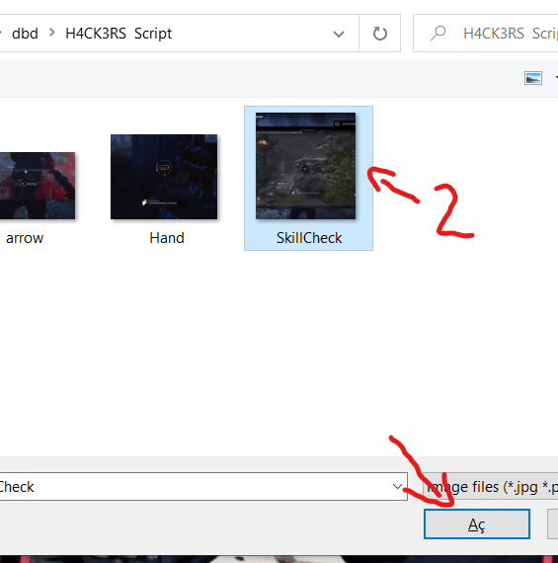
Task: Select the SkillCheck image thumbnail
Action: pos(305,166)
